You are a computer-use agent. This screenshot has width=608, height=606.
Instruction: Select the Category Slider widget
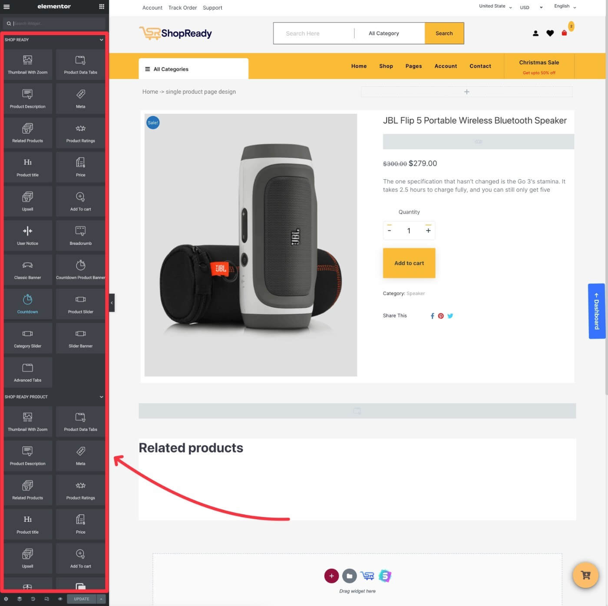[28, 338]
